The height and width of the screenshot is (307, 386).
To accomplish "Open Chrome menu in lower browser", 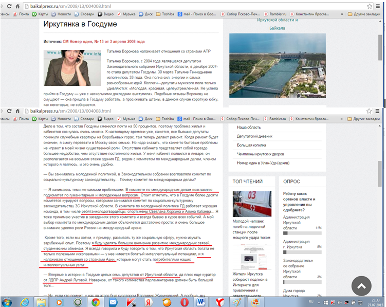I will pos(377,111).
